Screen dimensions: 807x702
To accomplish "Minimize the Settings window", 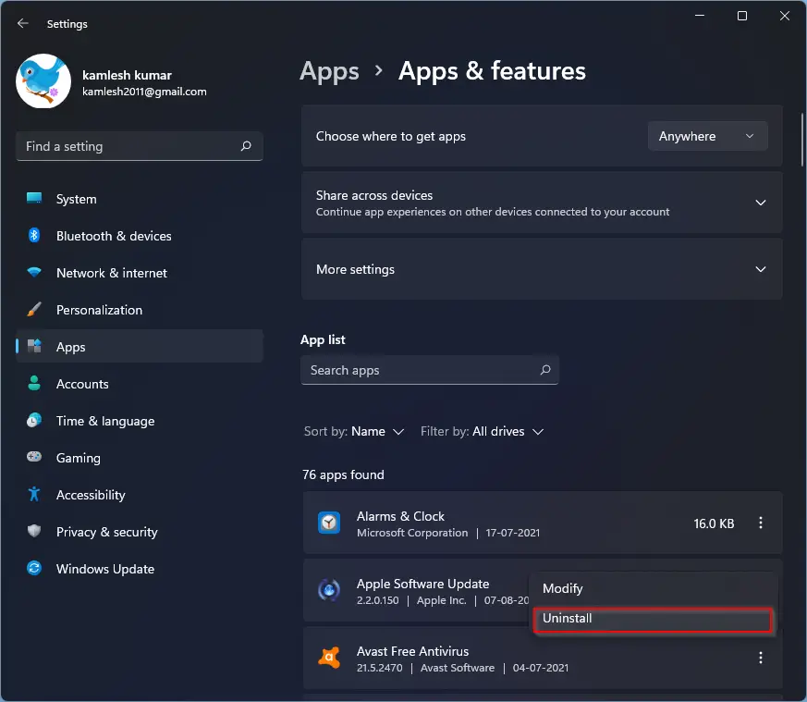I will tap(700, 16).
